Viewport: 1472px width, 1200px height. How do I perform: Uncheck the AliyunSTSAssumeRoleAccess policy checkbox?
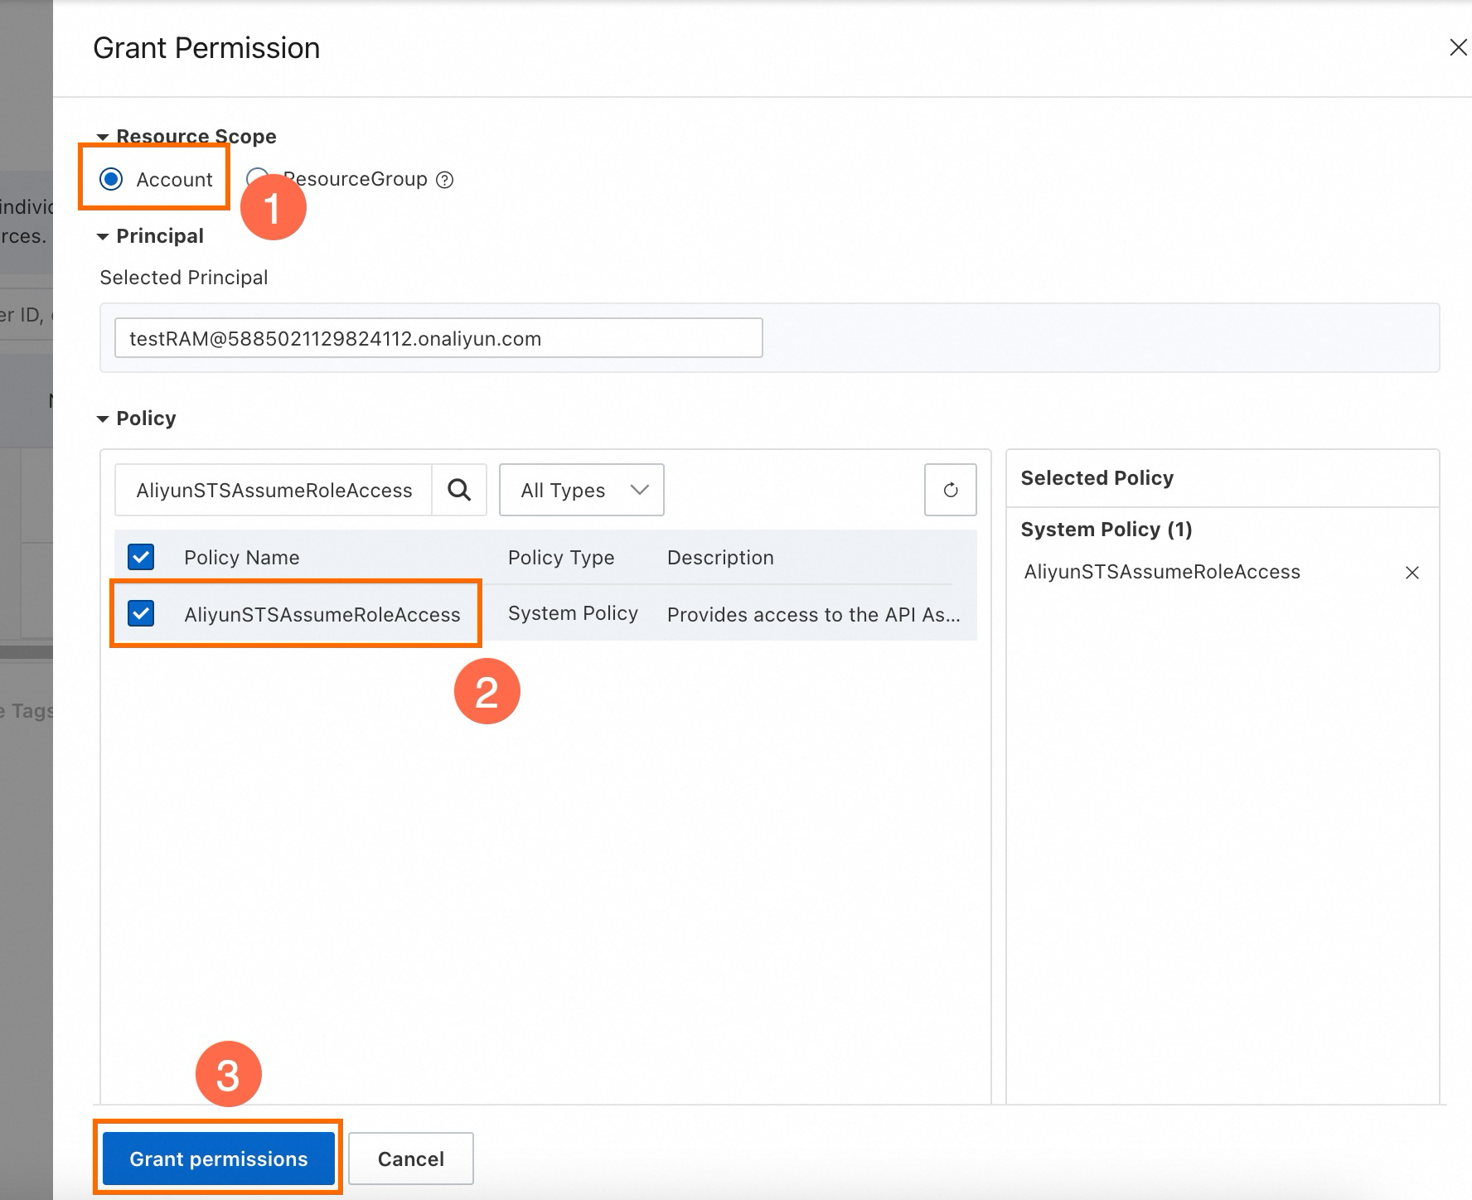[141, 614]
